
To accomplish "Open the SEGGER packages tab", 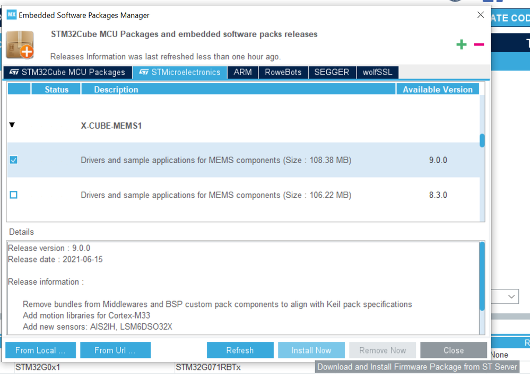I will click(x=332, y=72).
